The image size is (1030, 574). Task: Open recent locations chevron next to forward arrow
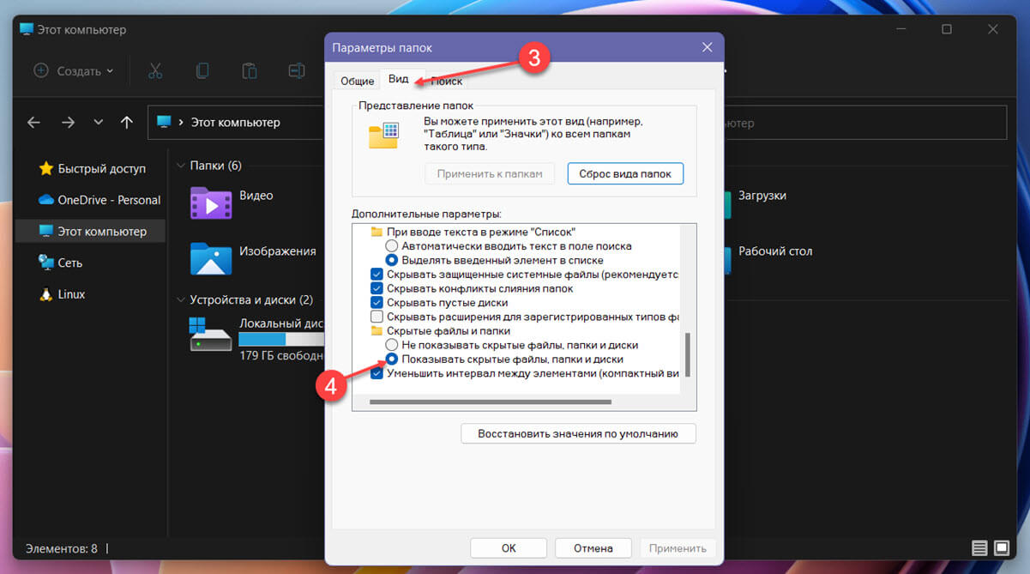pos(98,123)
